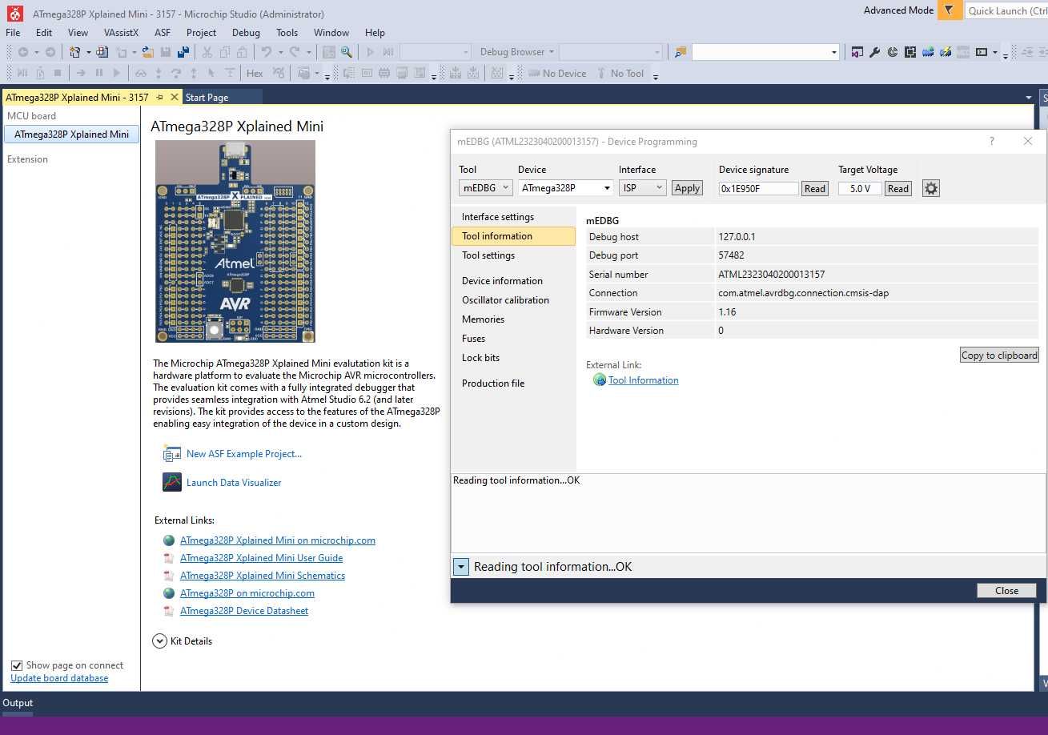1048x735 pixels.
Task: Click the No Device toolbar indicator
Action: tap(557, 74)
